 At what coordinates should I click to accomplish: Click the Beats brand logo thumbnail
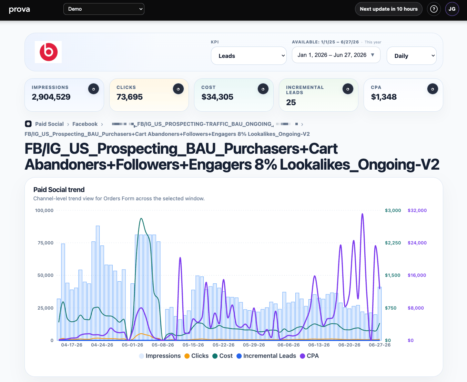click(x=48, y=52)
